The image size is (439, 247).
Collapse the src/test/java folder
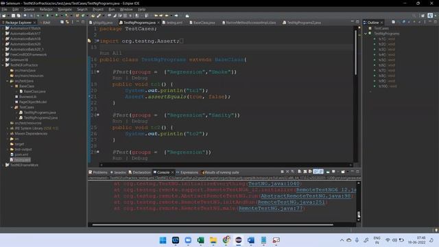pyautogui.click(x=8, y=81)
